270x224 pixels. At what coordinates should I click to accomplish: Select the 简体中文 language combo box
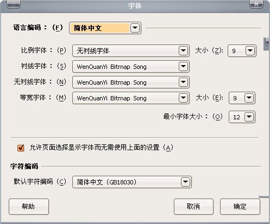coord(105,28)
